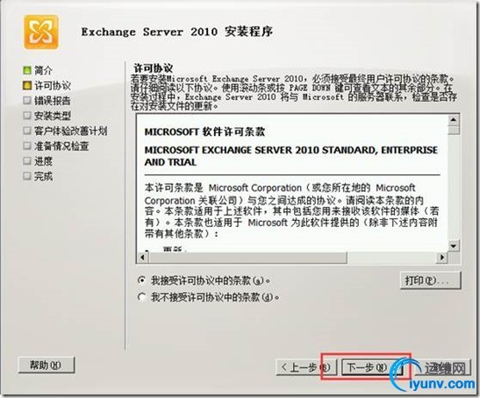Click the Exchange Server orange logo icon
The height and width of the screenshot is (398, 480).
(41, 32)
